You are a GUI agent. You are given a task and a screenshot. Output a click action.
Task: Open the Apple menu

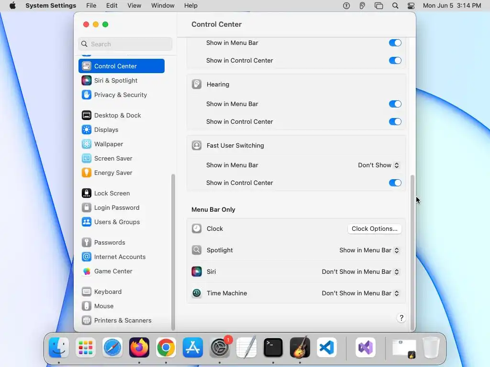click(12, 6)
